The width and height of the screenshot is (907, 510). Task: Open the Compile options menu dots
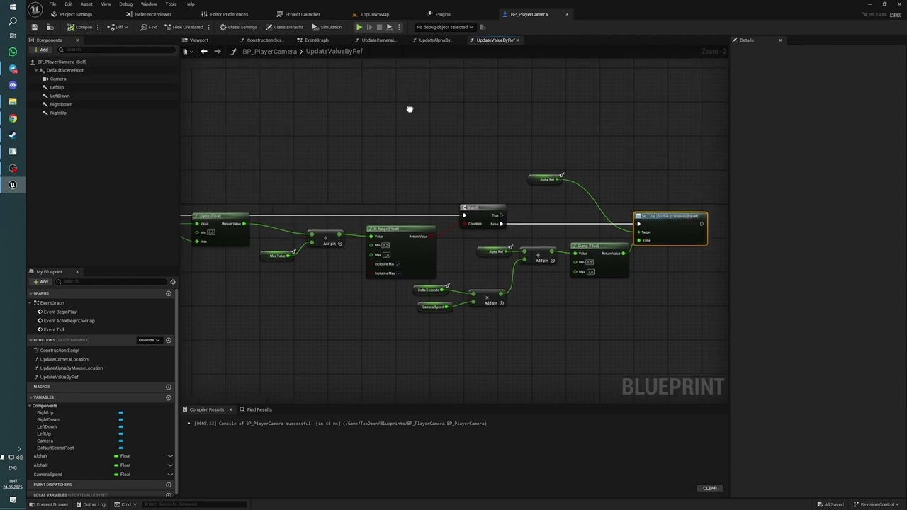(98, 27)
